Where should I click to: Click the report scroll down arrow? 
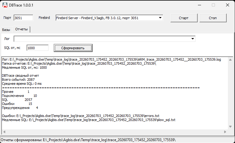coord(230,127)
